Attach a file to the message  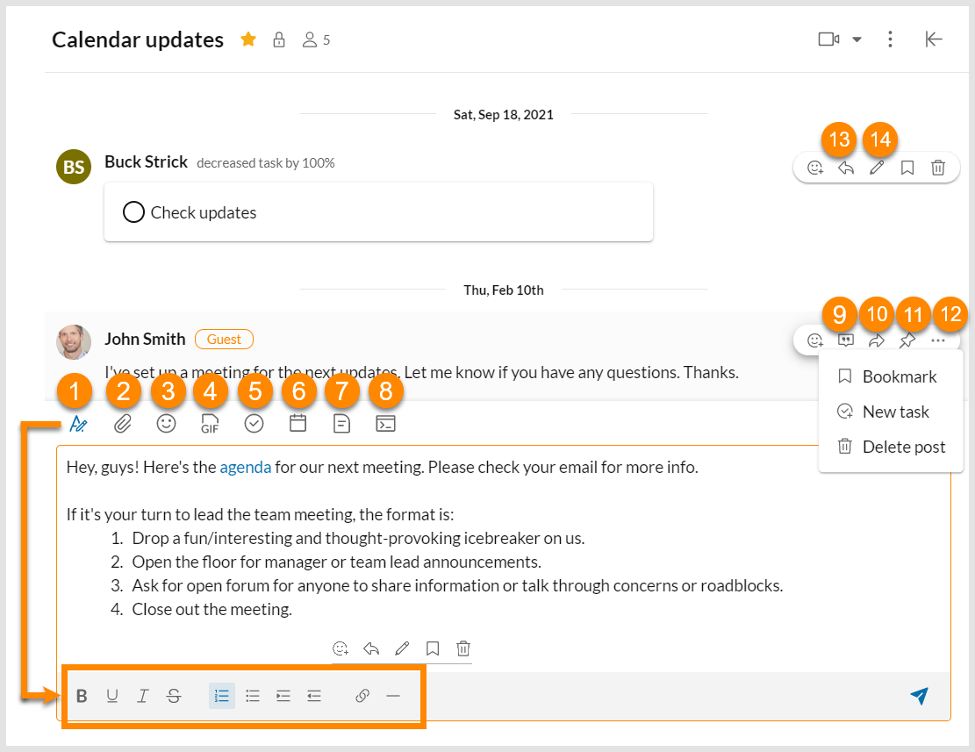(x=123, y=423)
